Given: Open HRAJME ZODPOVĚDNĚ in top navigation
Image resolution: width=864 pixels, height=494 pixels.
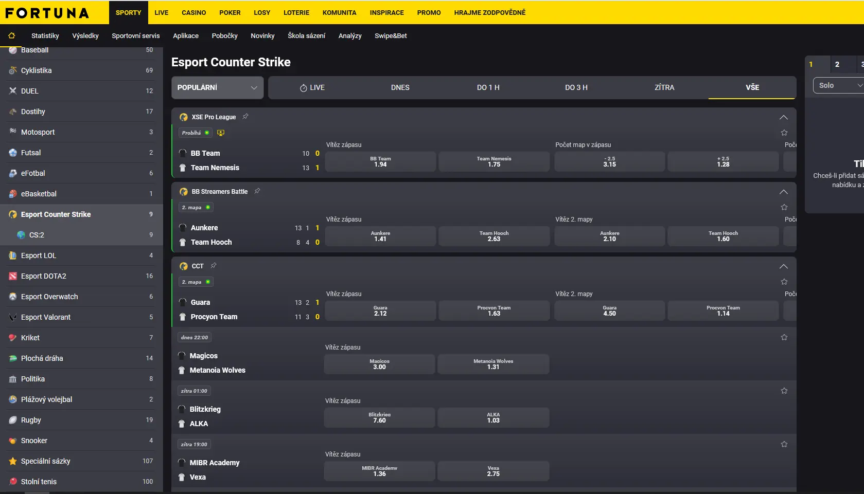Looking at the screenshot, I should (x=490, y=12).
